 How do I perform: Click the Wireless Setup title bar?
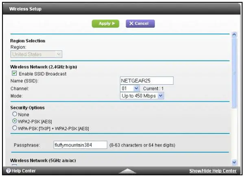(x=122, y=9)
